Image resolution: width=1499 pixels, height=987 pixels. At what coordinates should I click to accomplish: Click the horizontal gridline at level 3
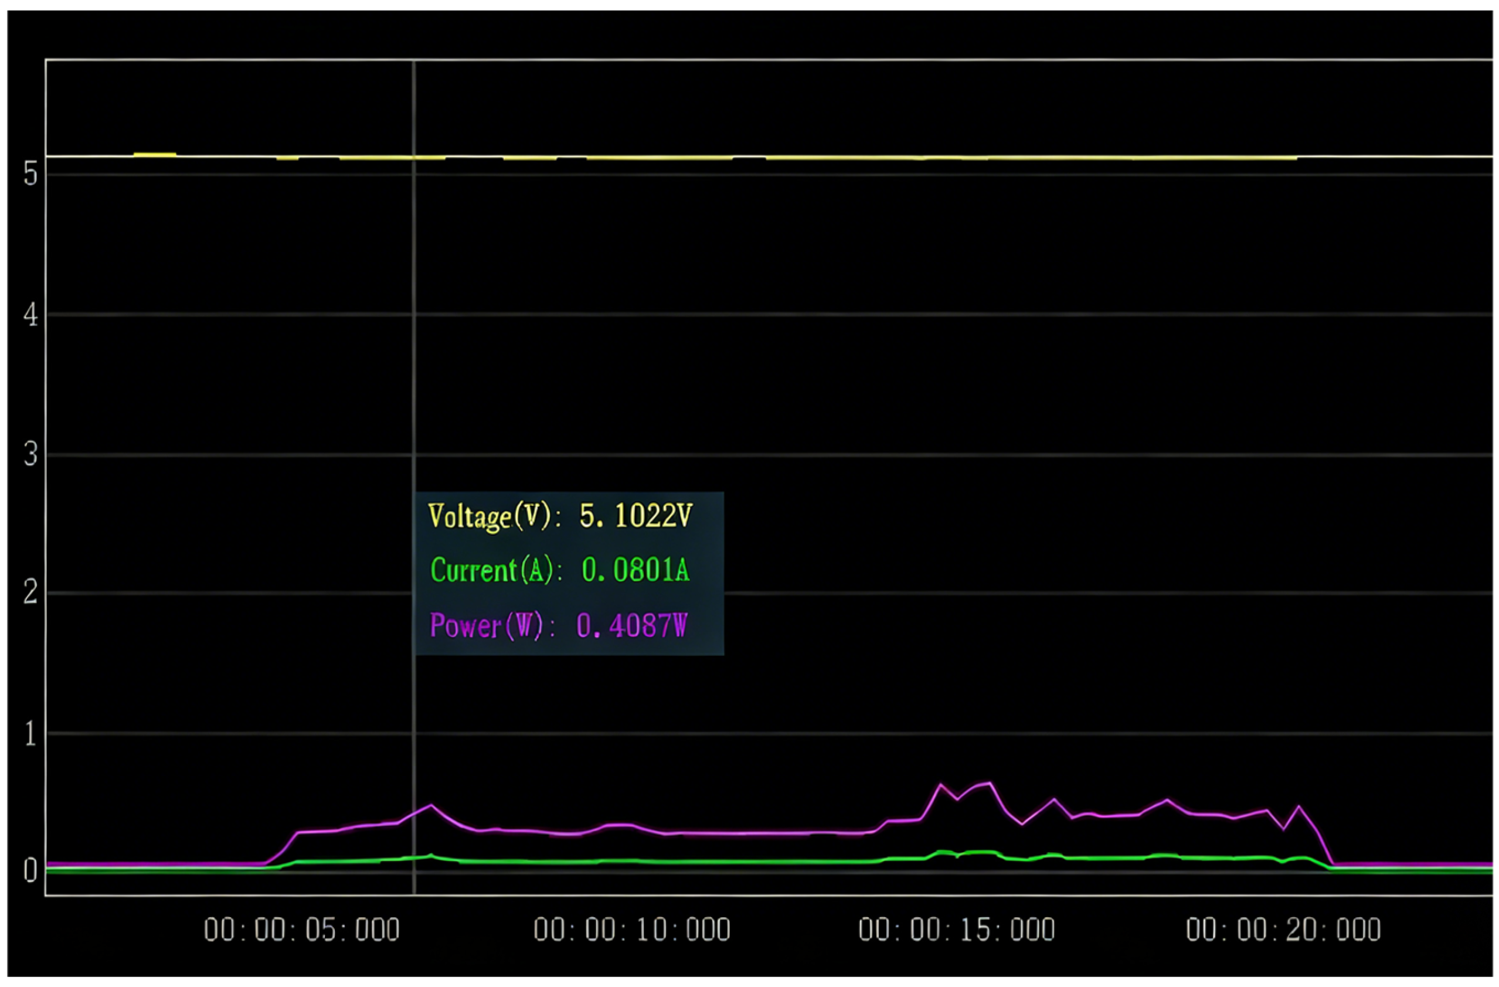click(769, 454)
